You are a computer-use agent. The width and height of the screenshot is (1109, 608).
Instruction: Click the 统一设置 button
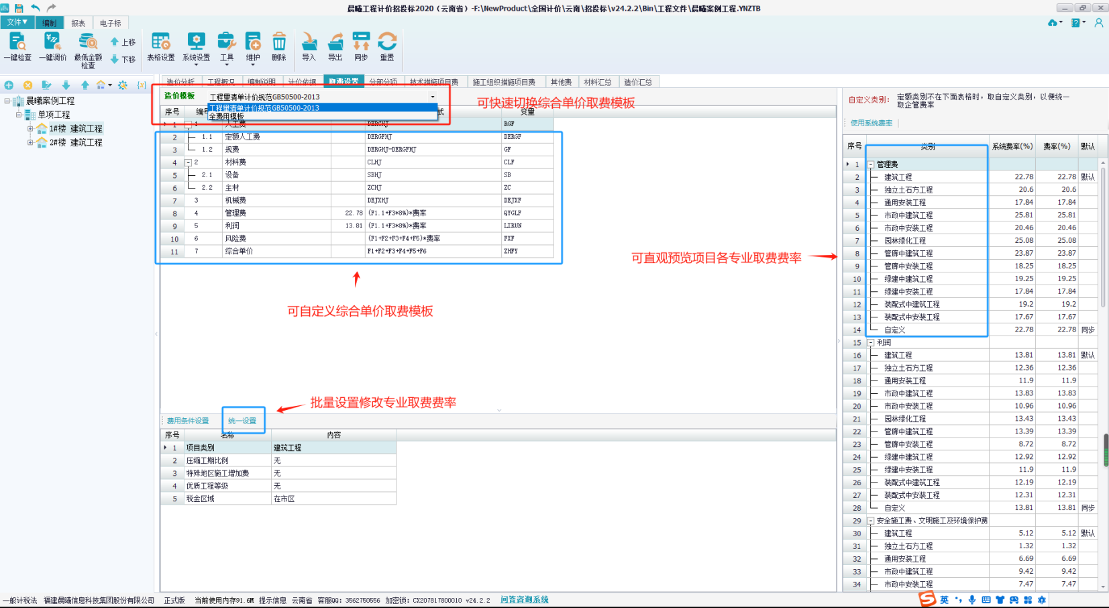pyautogui.click(x=242, y=421)
